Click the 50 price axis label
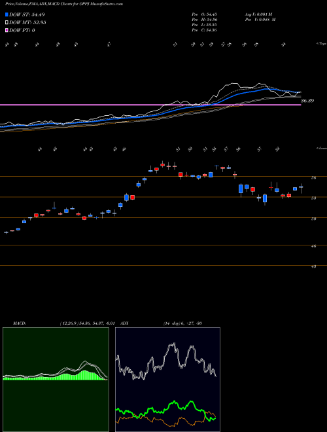 tap(313, 219)
